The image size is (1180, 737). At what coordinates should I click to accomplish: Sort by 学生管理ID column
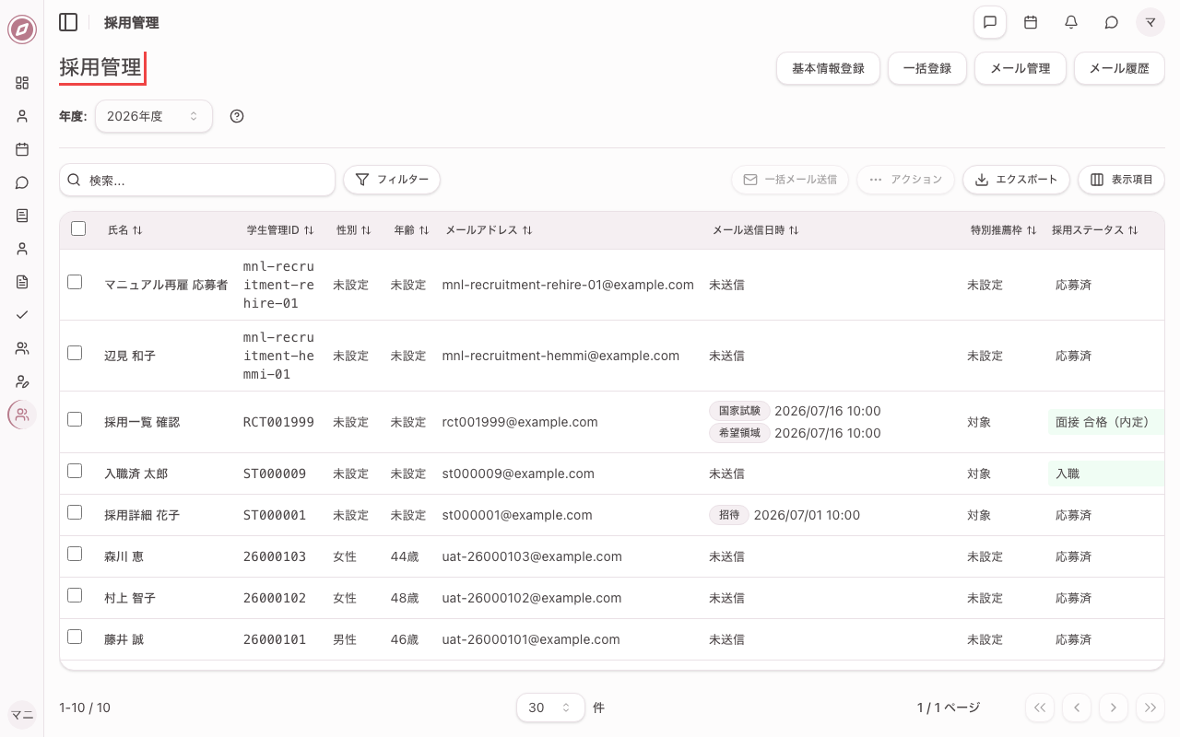coord(280,230)
